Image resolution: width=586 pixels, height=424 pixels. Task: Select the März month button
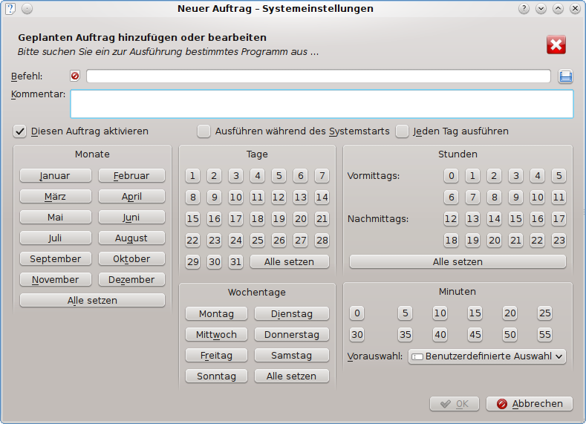55,197
